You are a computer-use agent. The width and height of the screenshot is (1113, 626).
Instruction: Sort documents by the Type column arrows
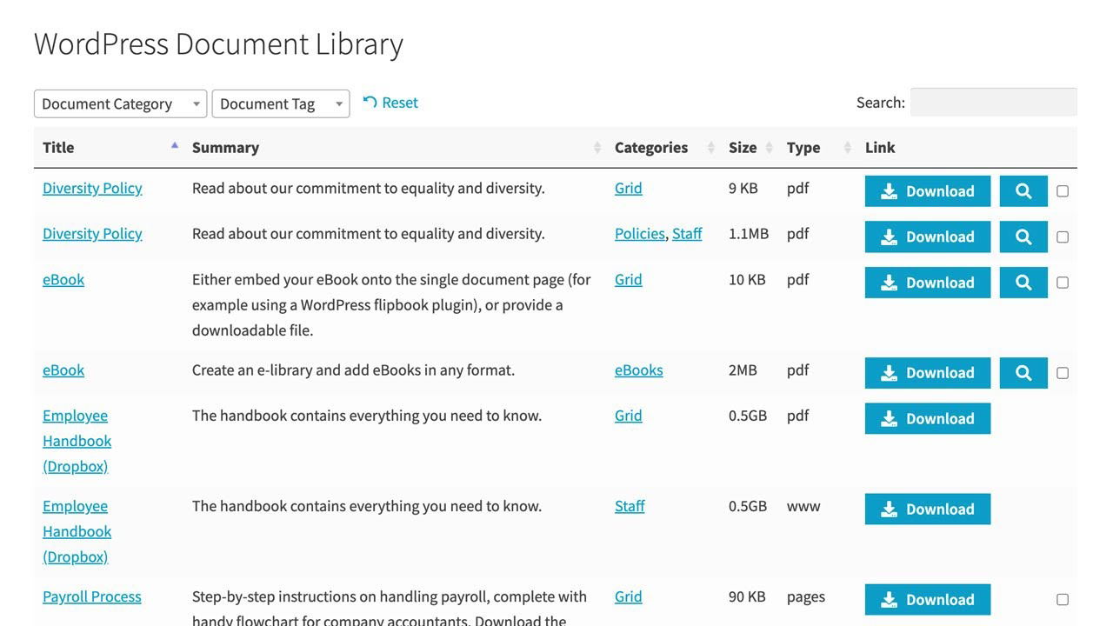848,148
